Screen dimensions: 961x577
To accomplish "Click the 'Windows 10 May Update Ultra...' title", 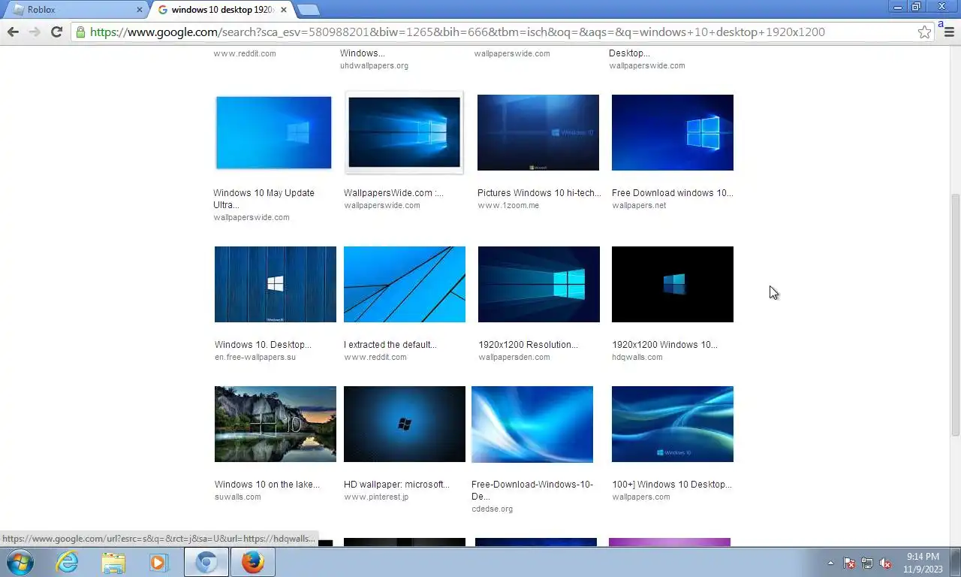I will [x=264, y=198].
